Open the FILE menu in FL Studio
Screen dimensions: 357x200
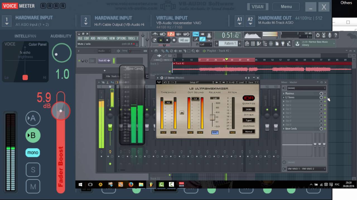80,38
